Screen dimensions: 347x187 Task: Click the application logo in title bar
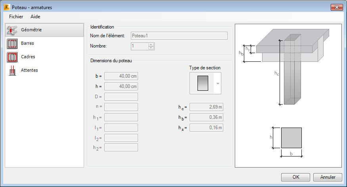[x=7, y=7]
